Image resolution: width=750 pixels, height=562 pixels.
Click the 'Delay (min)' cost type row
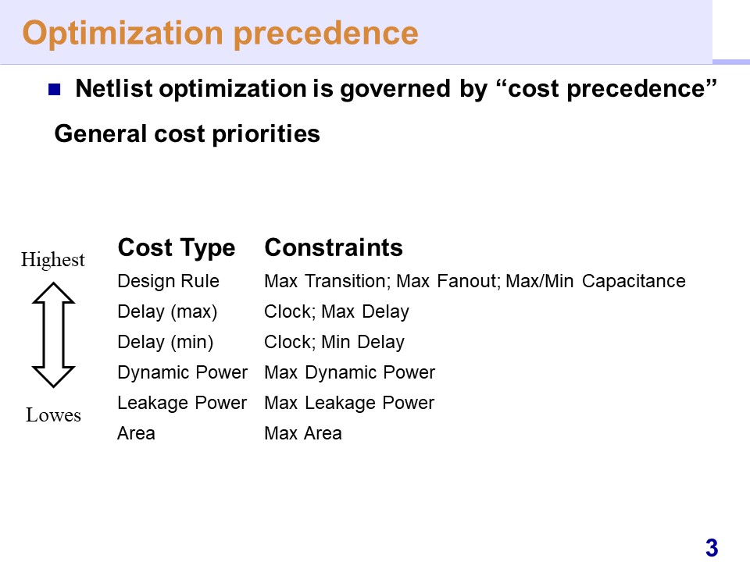point(165,342)
